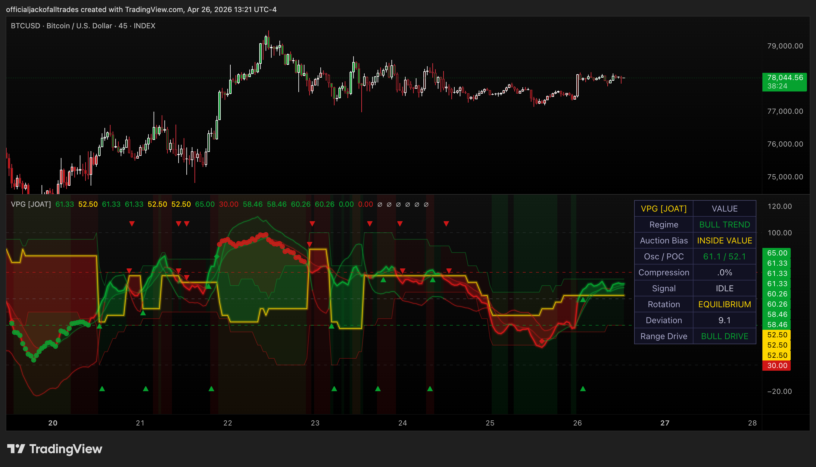Image resolution: width=816 pixels, height=467 pixels.
Task: Click the officialjackofalltrades attribution header text
Action: (x=141, y=9)
